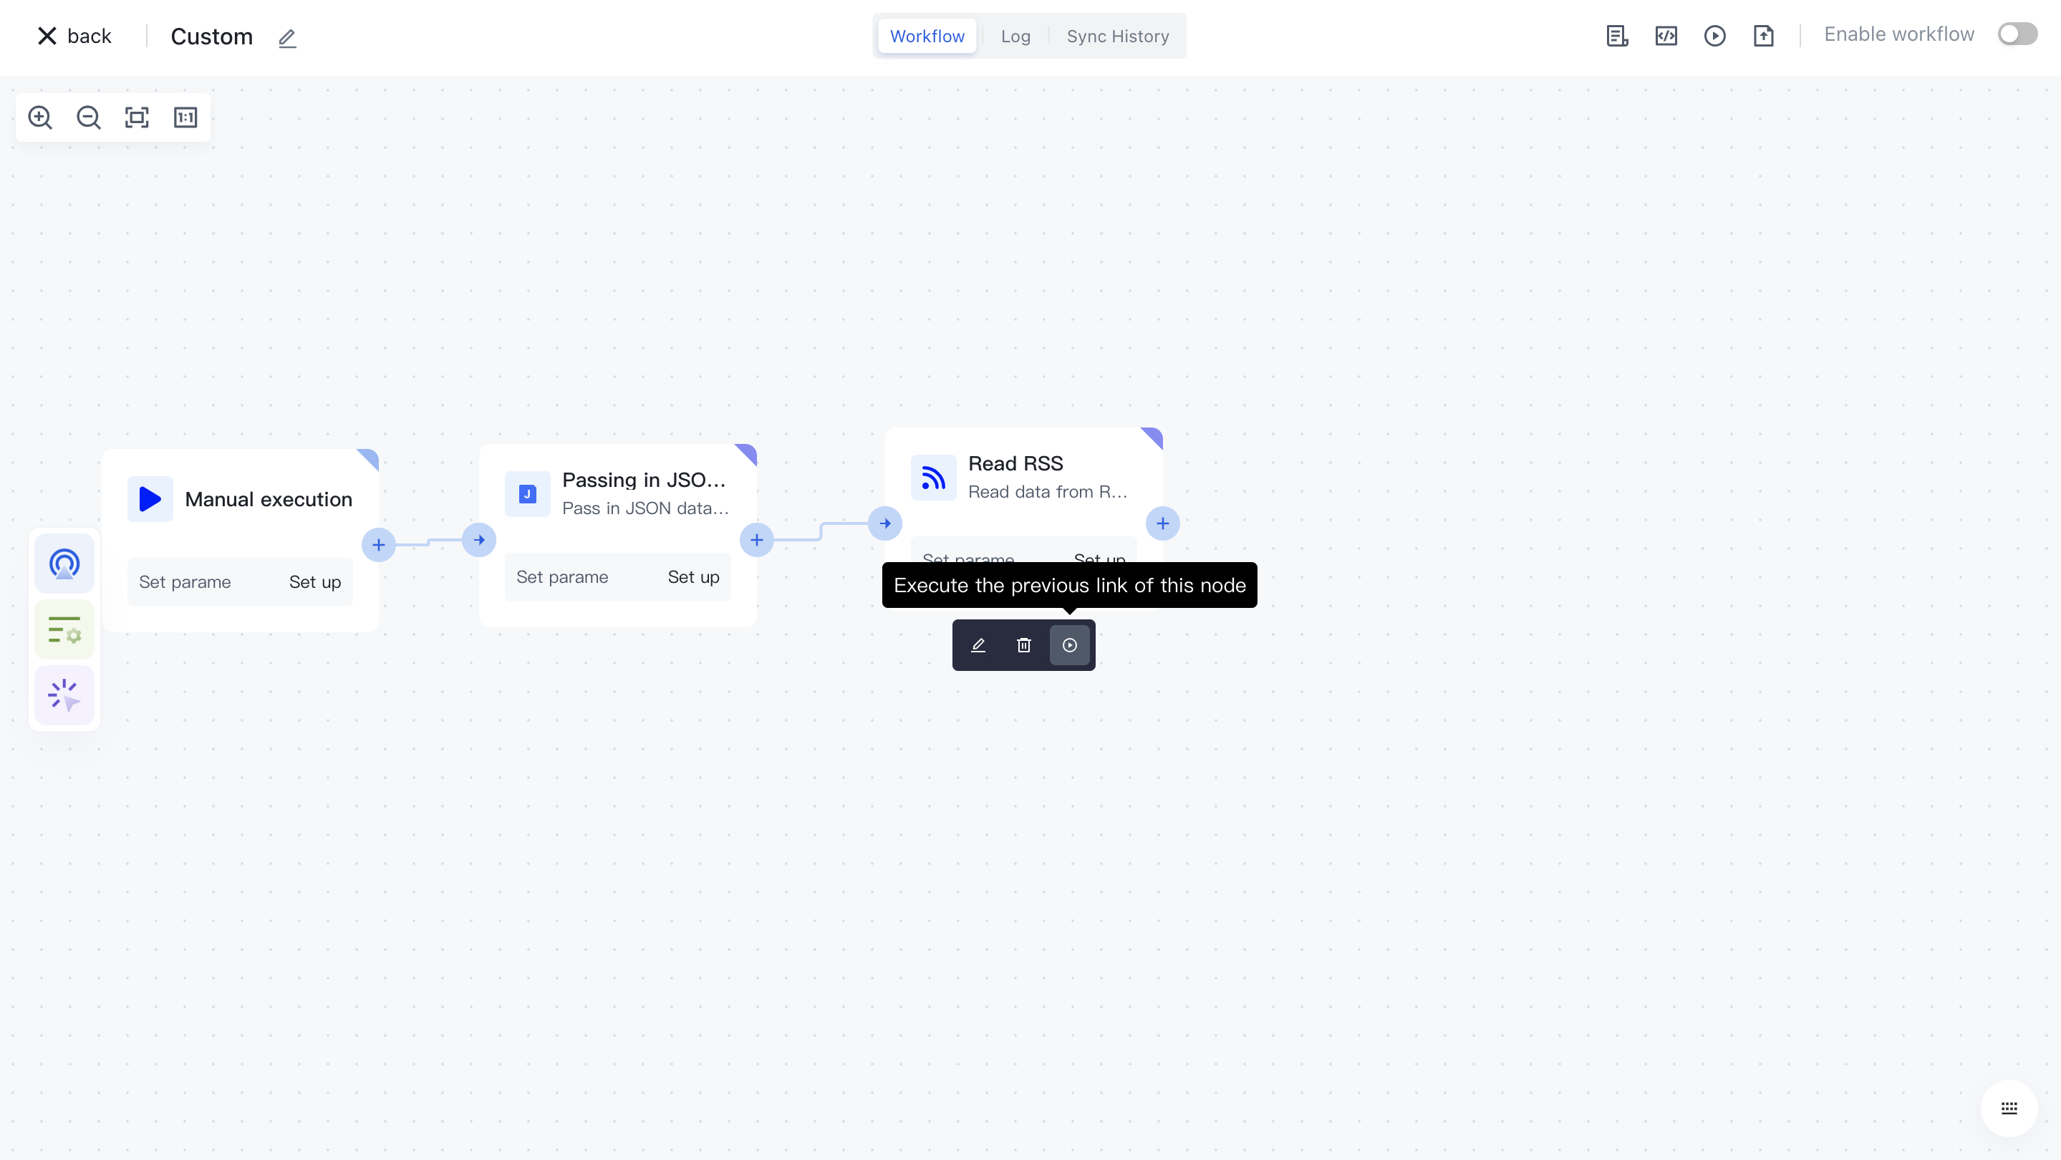Add node after Read RSS plus button
Viewport: 2061px width, 1160px height.
pos(1162,524)
